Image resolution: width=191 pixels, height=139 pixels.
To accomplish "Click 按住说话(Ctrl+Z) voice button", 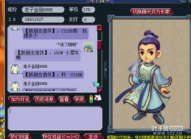I will coord(61,136).
